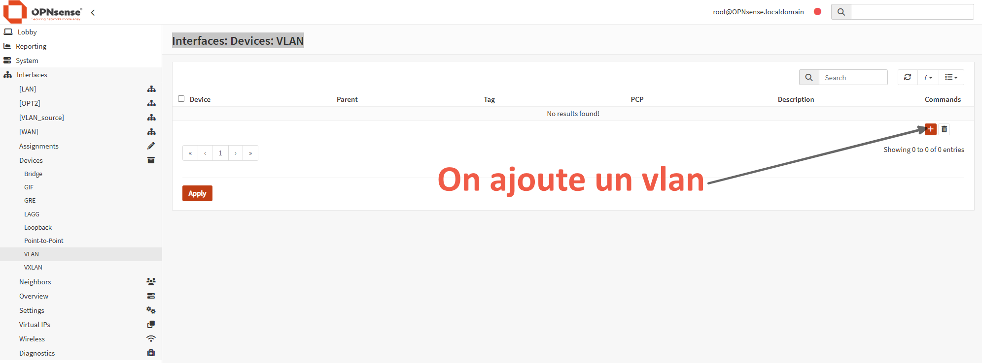Screen dimensions: 982x363
Task: Open the VXLAN devices page
Action: pos(33,268)
